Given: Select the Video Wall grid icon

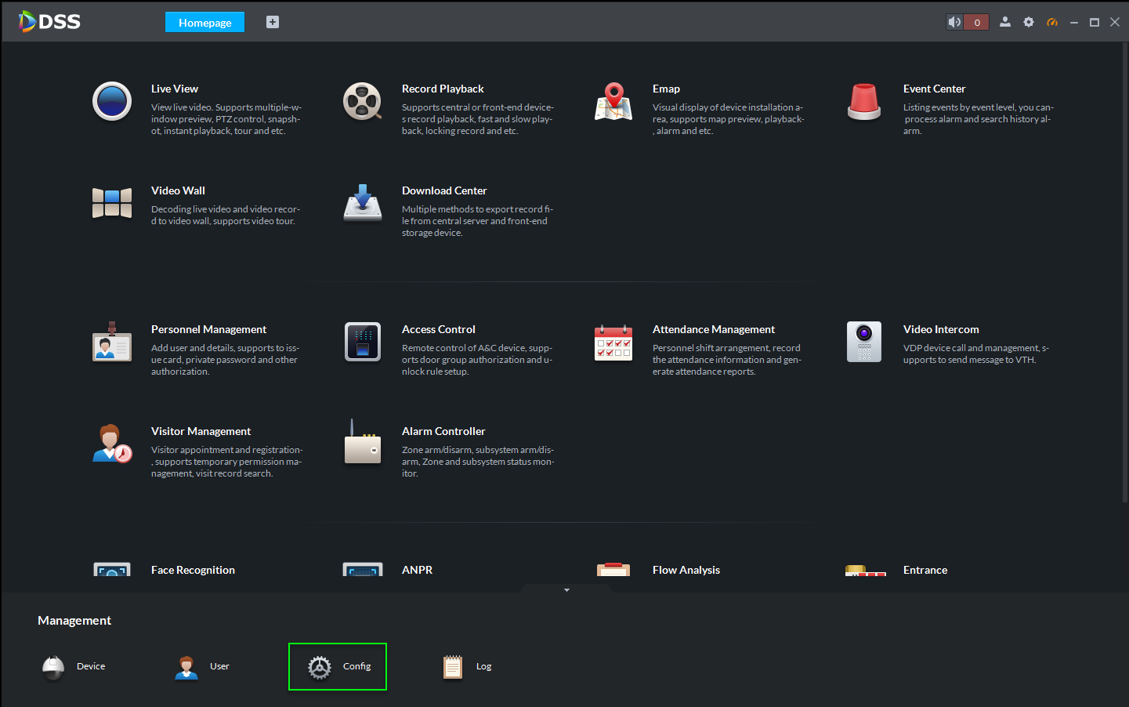Looking at the screenshot, I should pos(112,203).
